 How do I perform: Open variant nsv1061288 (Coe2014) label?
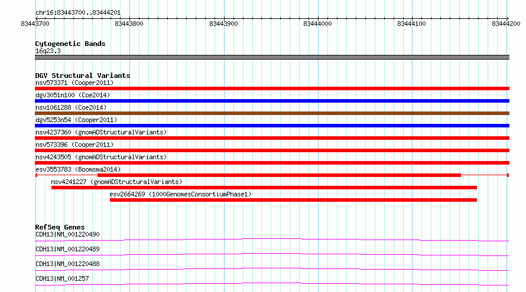[71, 107]
